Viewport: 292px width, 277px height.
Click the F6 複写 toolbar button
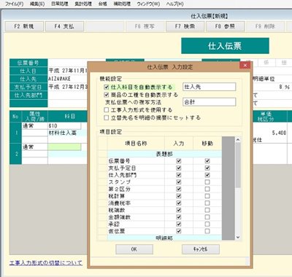(x=145, y=26)
